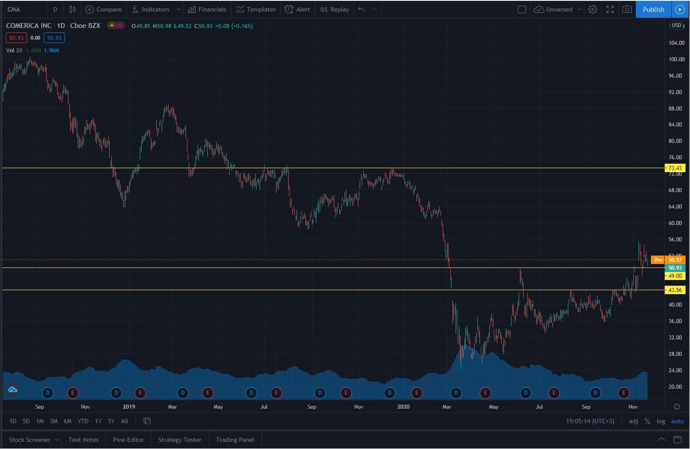
Task: Open the Stock Screener tab
Action: coord(30,440)
